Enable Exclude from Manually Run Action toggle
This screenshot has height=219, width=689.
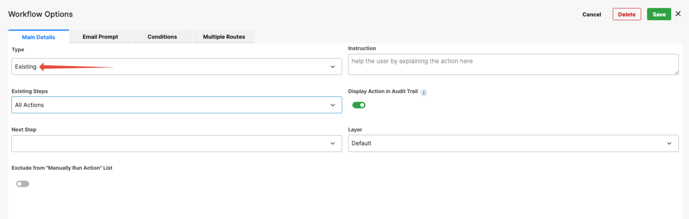pyautogui.click(x=23, y=184)
